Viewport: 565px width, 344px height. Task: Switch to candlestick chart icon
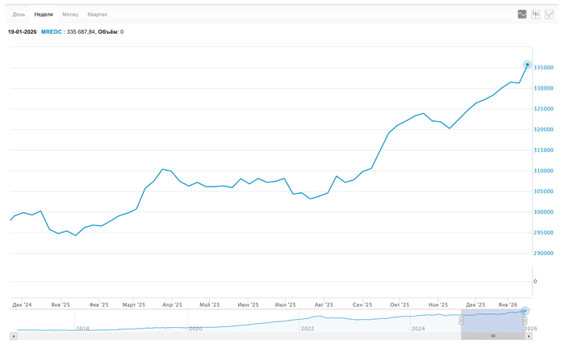point(535,14)
